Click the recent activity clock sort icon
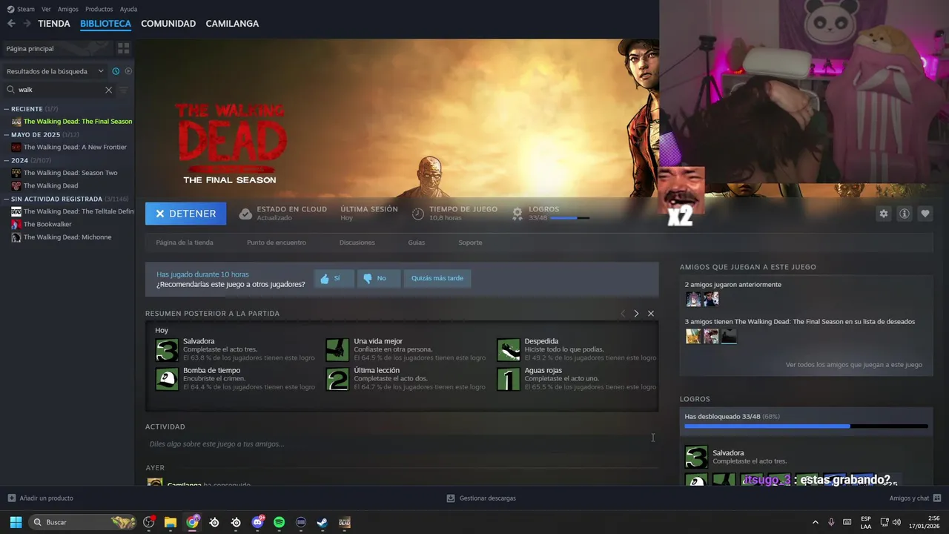 pos(116,71)
